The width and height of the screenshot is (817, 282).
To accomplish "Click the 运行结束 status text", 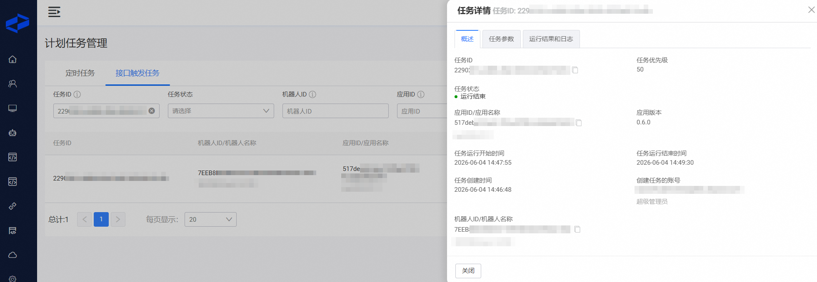I will (x=473, y=96).
